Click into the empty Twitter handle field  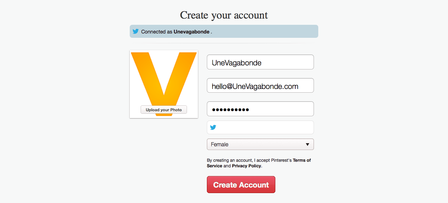264,127
